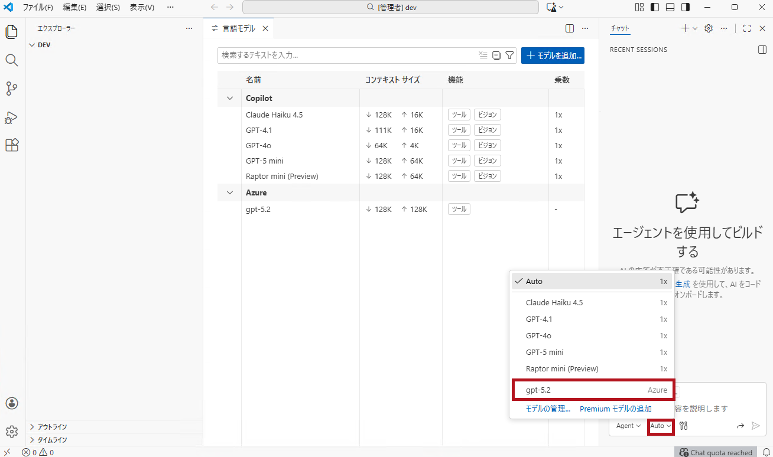Open the Run and Debug view

point(11,117)
